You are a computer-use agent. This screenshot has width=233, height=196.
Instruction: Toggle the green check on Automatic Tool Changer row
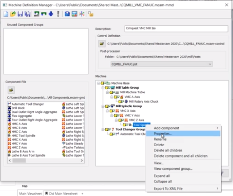[x=114, y=134]
